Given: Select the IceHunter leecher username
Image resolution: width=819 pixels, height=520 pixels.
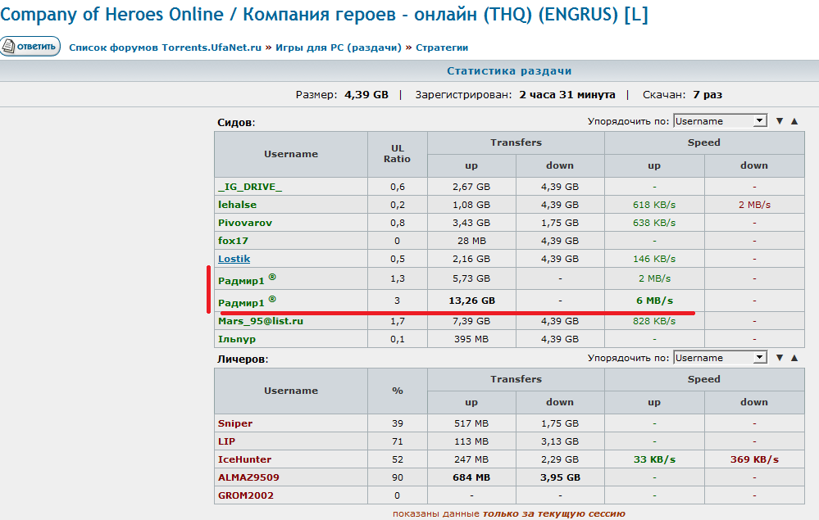Looking at the screenshot, I should click(x=244, y=459).
